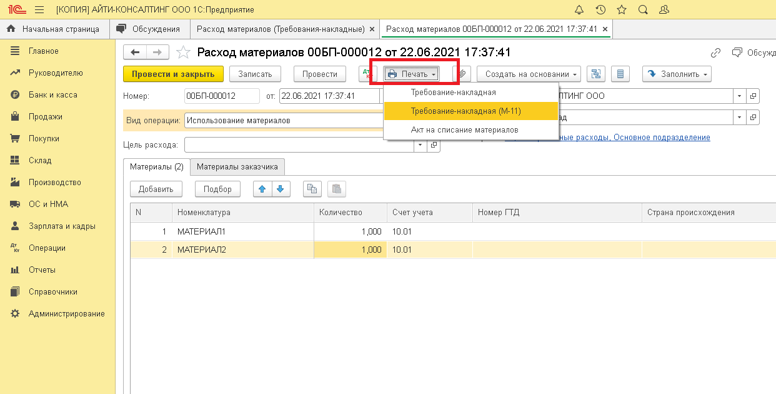This screenshot has height=394, width=776.
Task: Open the notifications bell icon
Action: pyautogui.click(x=579, y=9)
